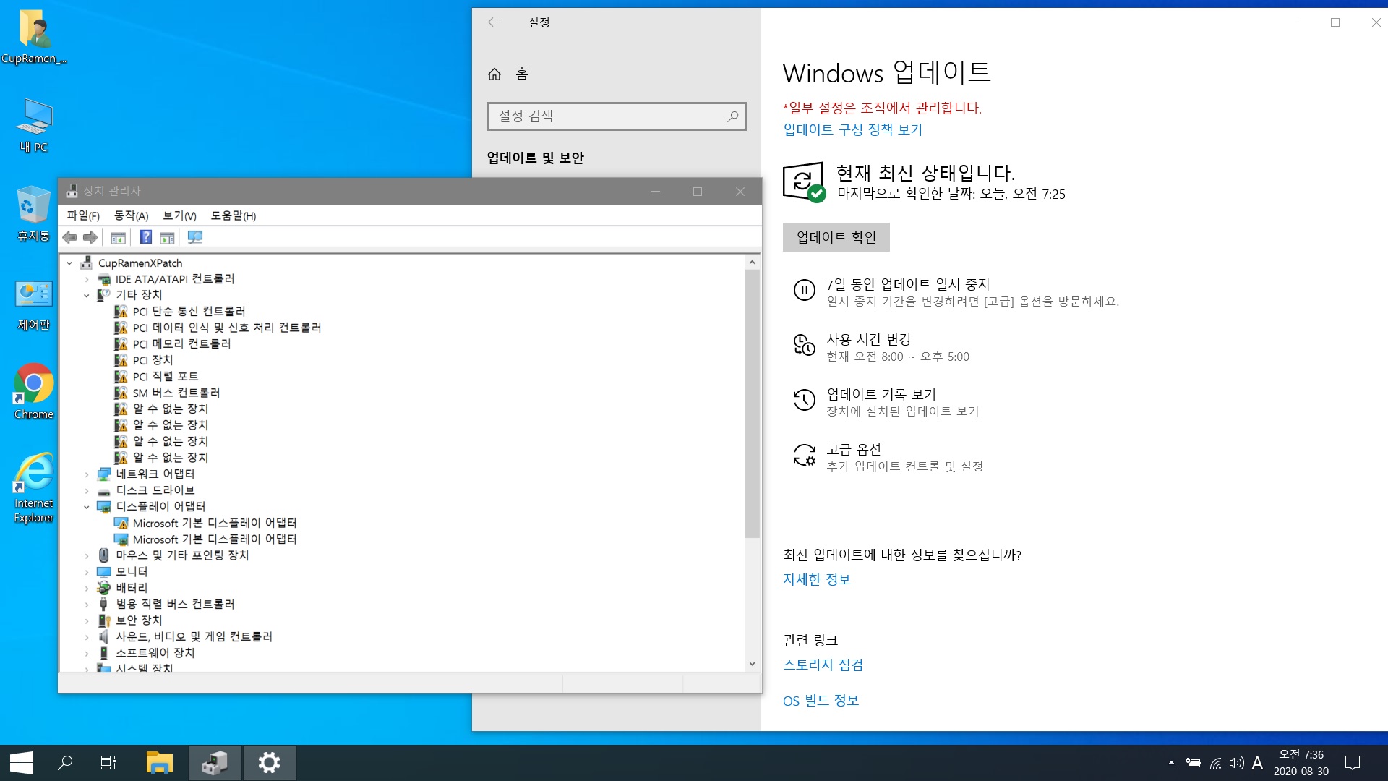Open 사용 시간 변경 option
The image size is (1388, 781).
pyautogui.click(x=869, y=339)
